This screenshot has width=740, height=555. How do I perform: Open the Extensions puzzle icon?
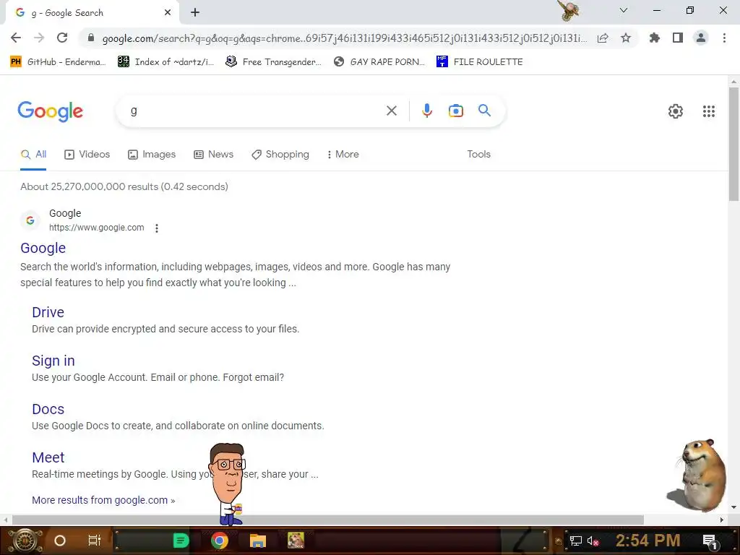click(x=655, y=38)
